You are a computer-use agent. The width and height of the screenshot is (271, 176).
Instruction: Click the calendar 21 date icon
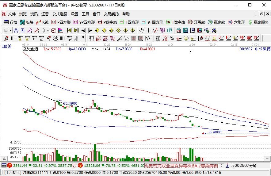(x=179, y=31)
